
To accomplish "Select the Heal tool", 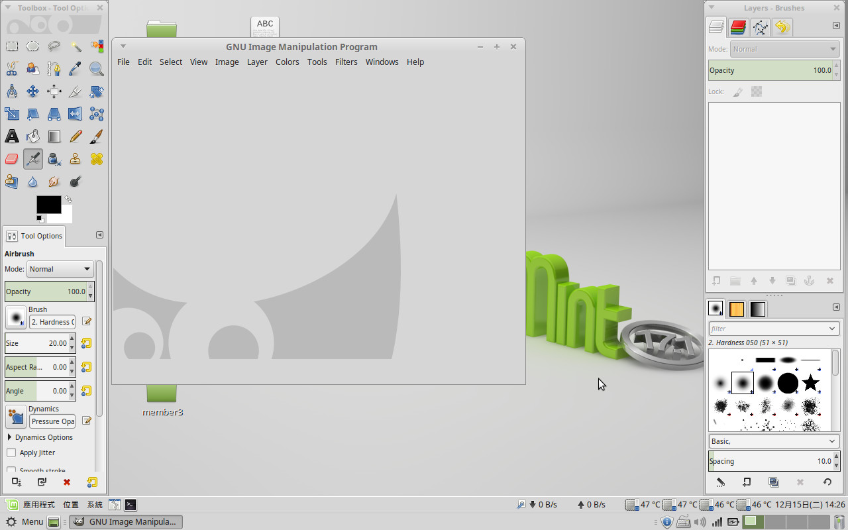I will tap(97, 159).
